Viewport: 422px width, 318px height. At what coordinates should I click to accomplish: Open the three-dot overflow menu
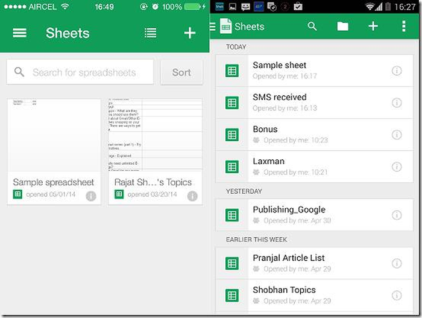coord(403,27)
